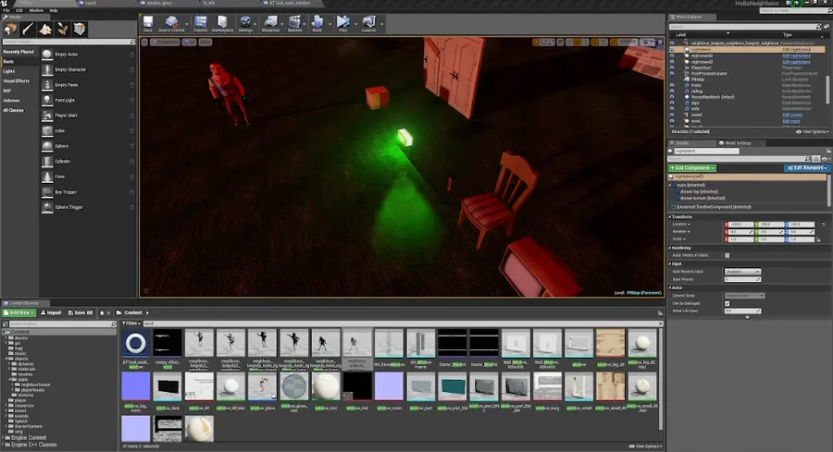Open World Outliner View Options

[813, 132]
